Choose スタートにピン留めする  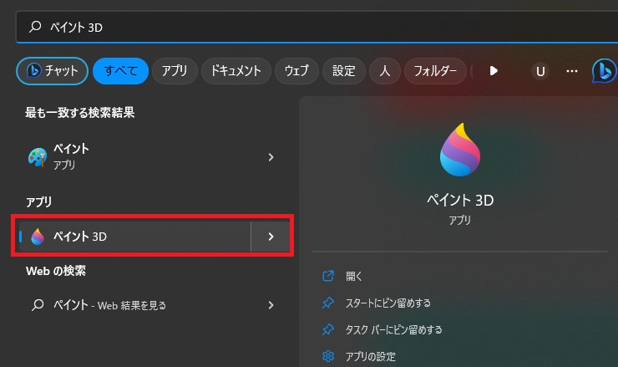tap(388, 303)
